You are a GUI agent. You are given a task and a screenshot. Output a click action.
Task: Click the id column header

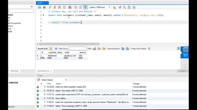pos(42,53)
